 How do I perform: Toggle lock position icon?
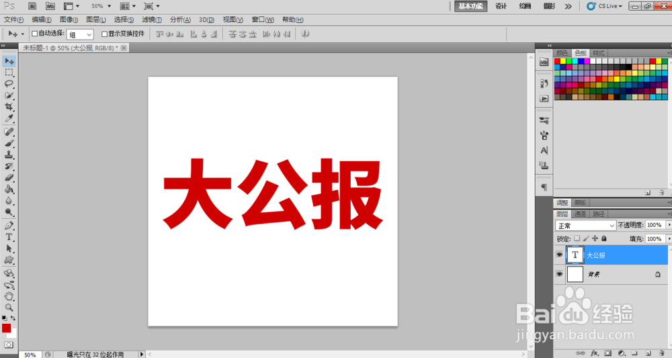point(595,238)
